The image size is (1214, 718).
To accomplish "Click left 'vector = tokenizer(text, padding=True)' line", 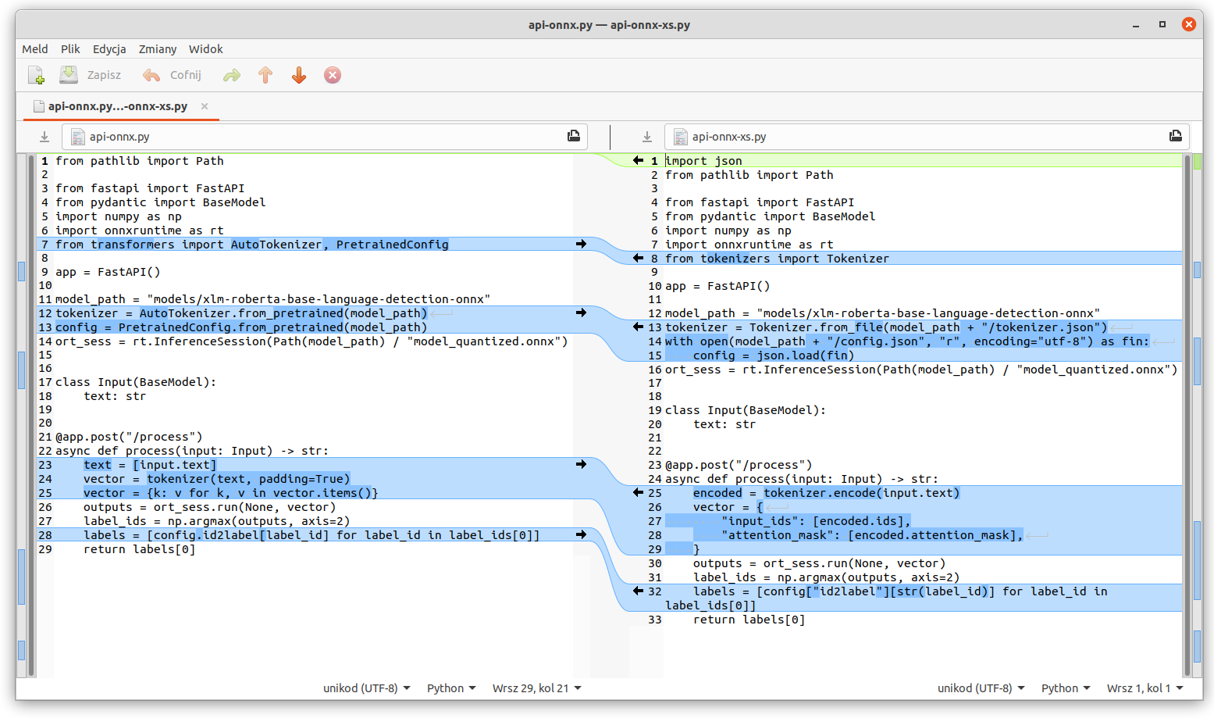I will click(217, 479).
